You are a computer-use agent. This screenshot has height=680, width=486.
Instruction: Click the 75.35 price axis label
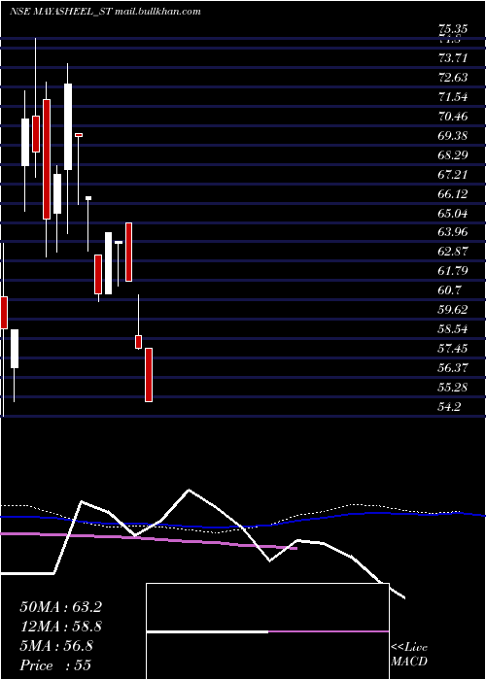click(x=453, y=29)
